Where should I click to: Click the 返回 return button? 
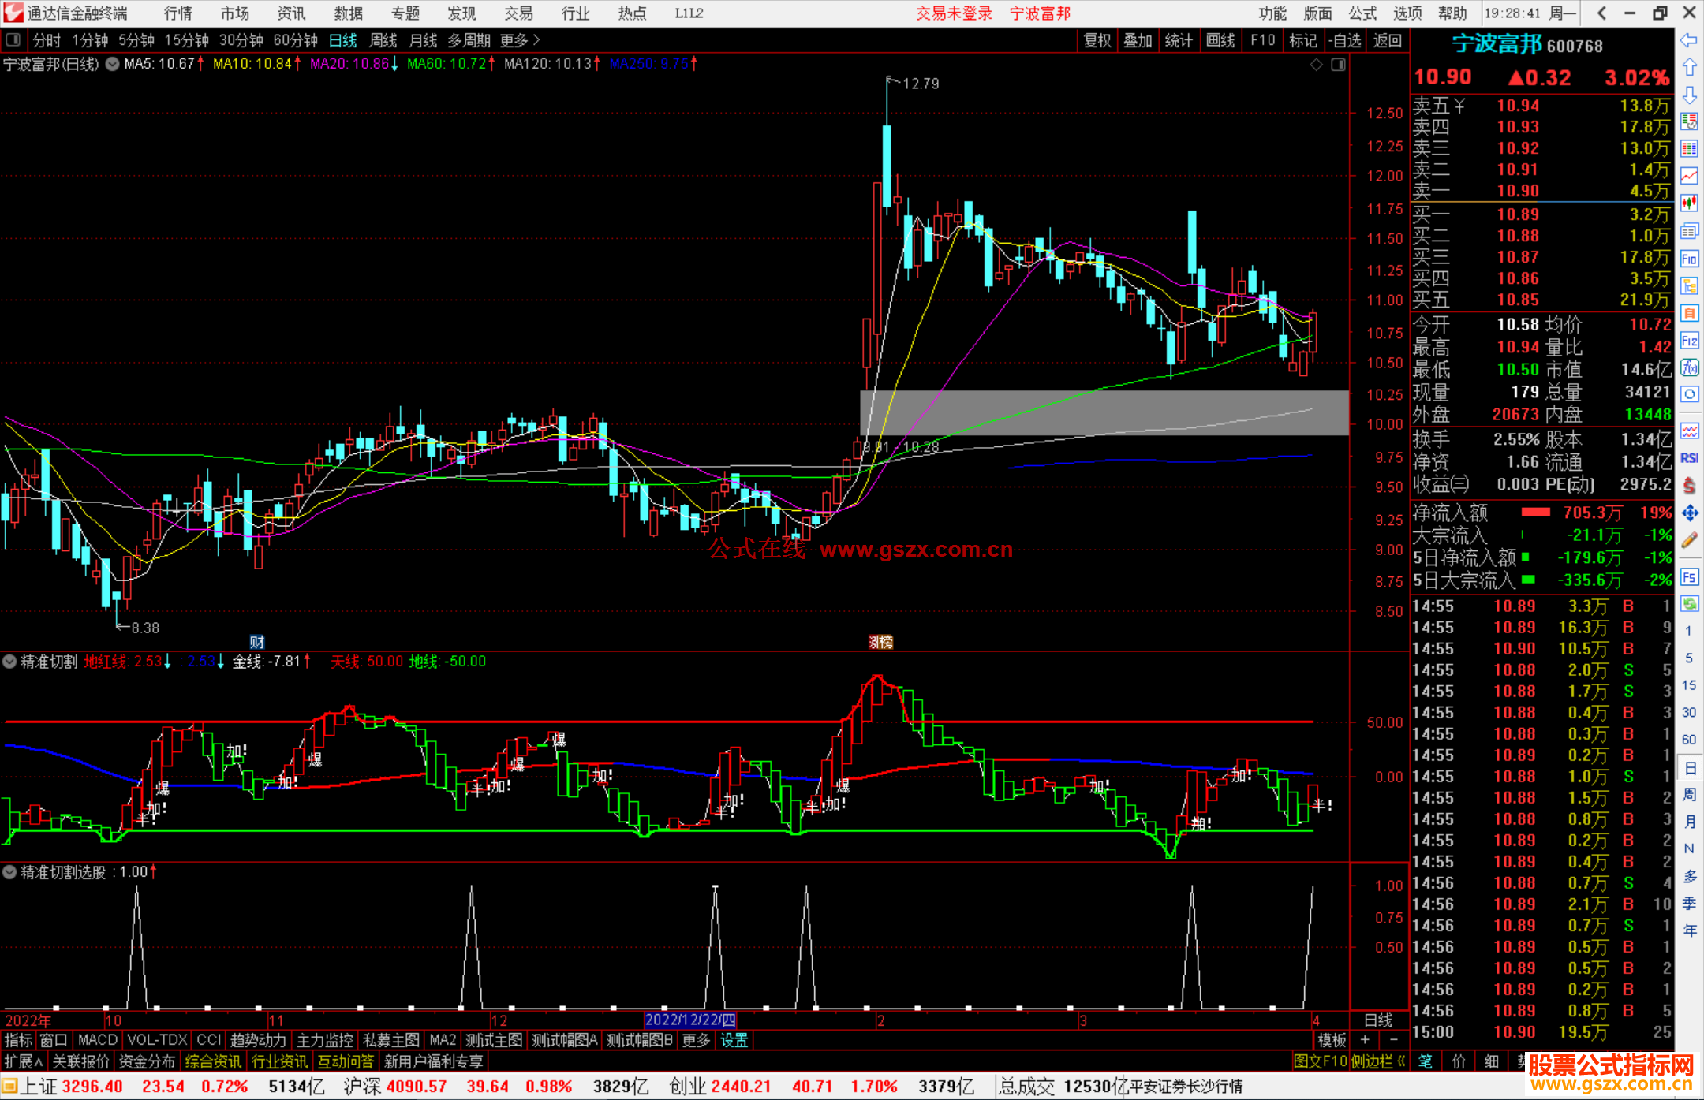(x=1387, y=40)
